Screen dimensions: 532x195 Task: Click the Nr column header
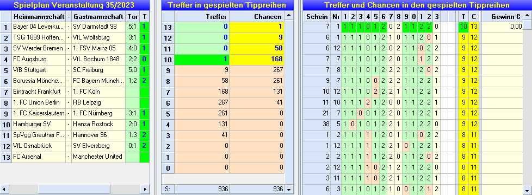(x=336, y=17)
